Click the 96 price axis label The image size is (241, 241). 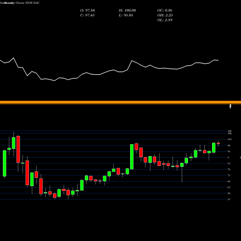[x=229, y=146]
